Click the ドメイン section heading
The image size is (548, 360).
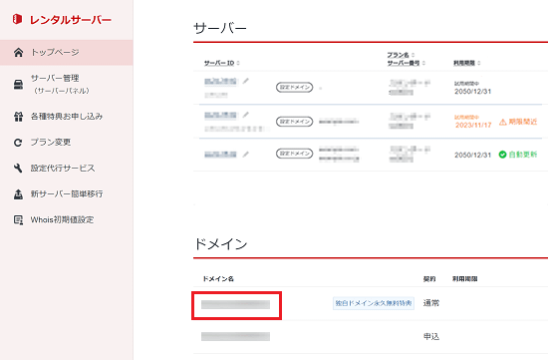[220, 244]
